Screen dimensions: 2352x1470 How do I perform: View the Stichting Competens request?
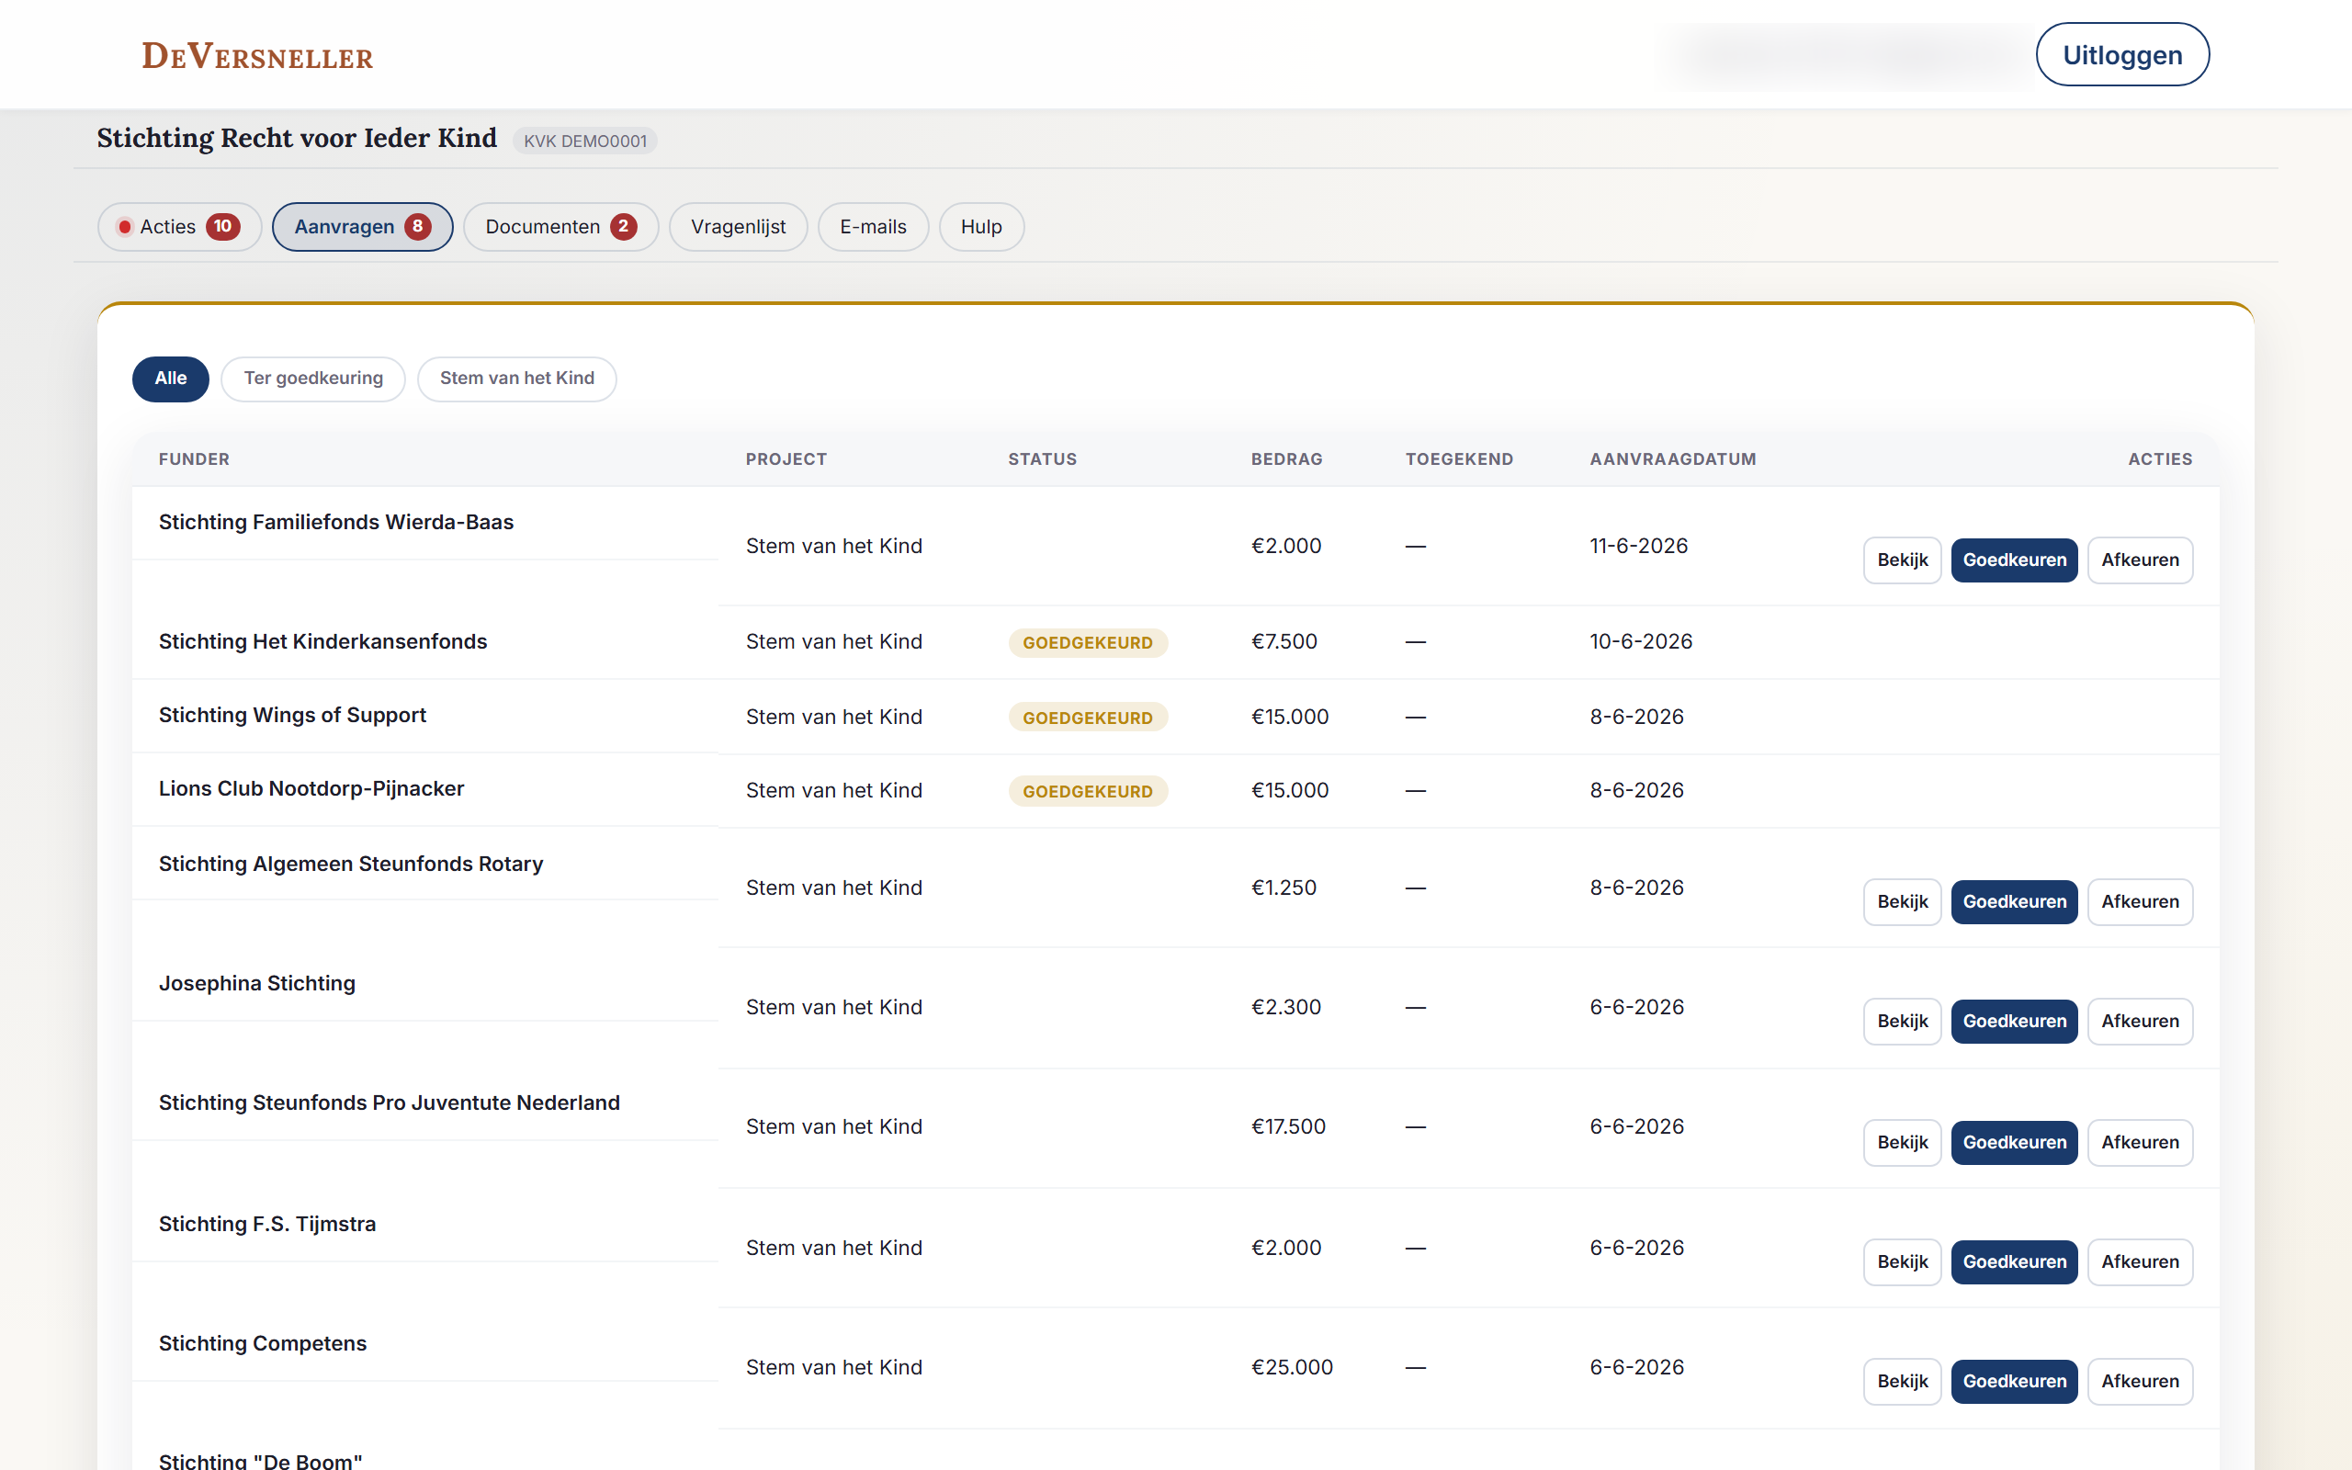click(x=1902, y=1382)
